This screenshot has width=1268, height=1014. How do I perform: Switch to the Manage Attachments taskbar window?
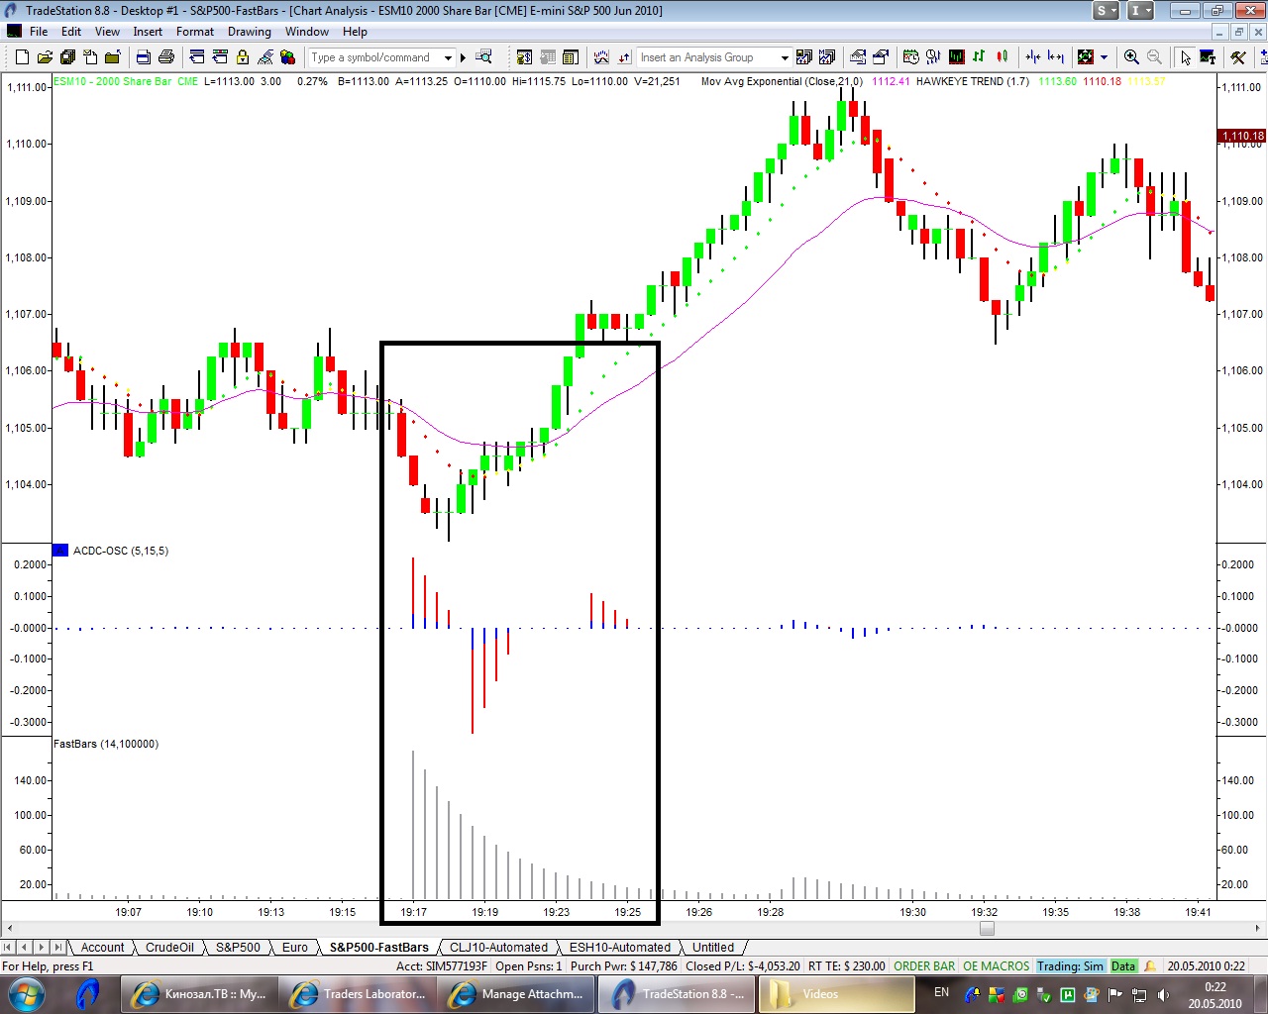(516, 994)
